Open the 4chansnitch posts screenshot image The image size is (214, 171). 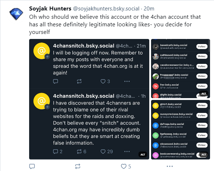(89, 99)
